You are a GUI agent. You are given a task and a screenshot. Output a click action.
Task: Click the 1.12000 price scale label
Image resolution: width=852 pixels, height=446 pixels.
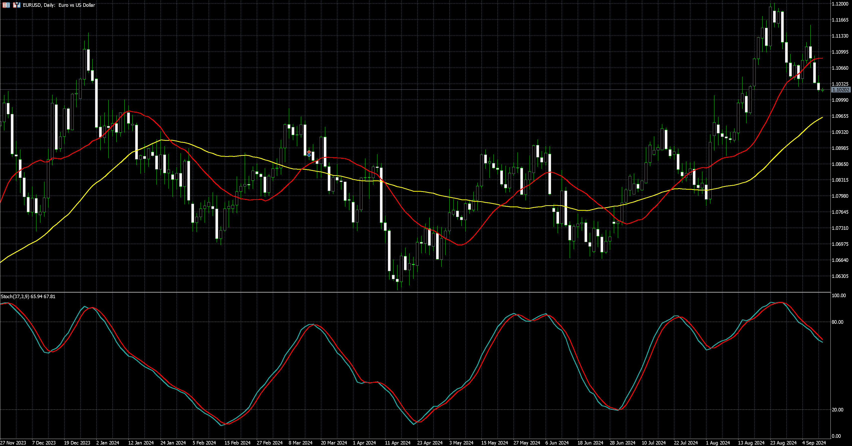(x=840, y=4)
